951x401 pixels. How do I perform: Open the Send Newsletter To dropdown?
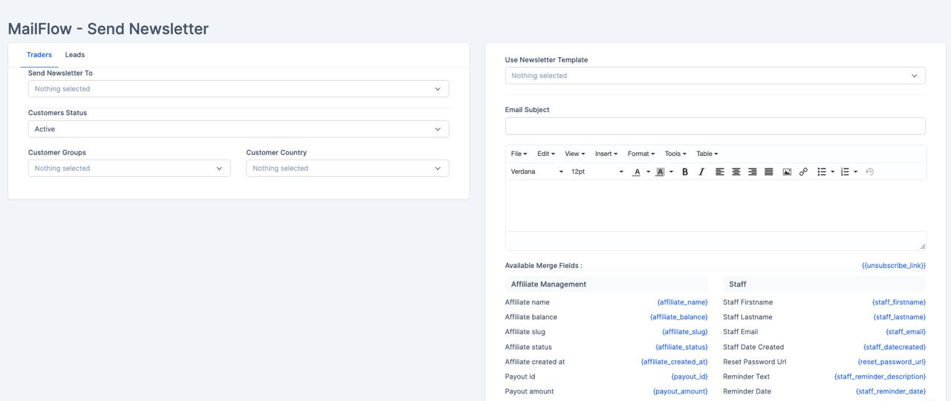pyautogui.click(x=238, y=89)
